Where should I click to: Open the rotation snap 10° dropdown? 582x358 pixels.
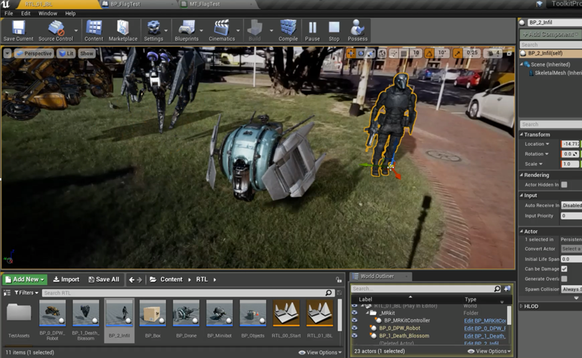pos(442,53)
